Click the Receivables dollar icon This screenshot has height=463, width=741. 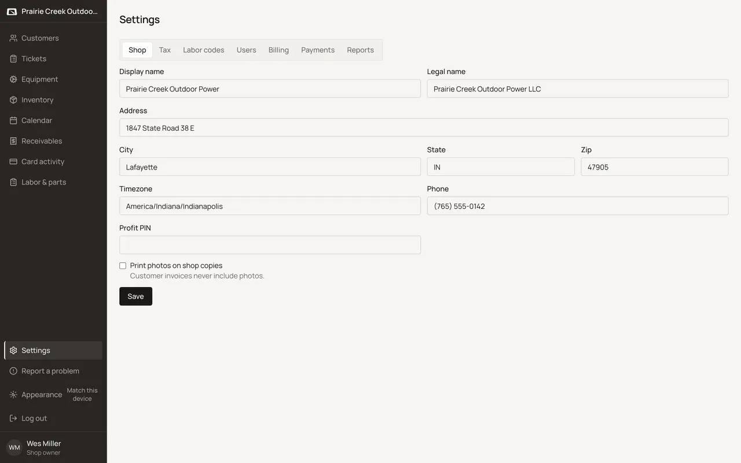13,141
